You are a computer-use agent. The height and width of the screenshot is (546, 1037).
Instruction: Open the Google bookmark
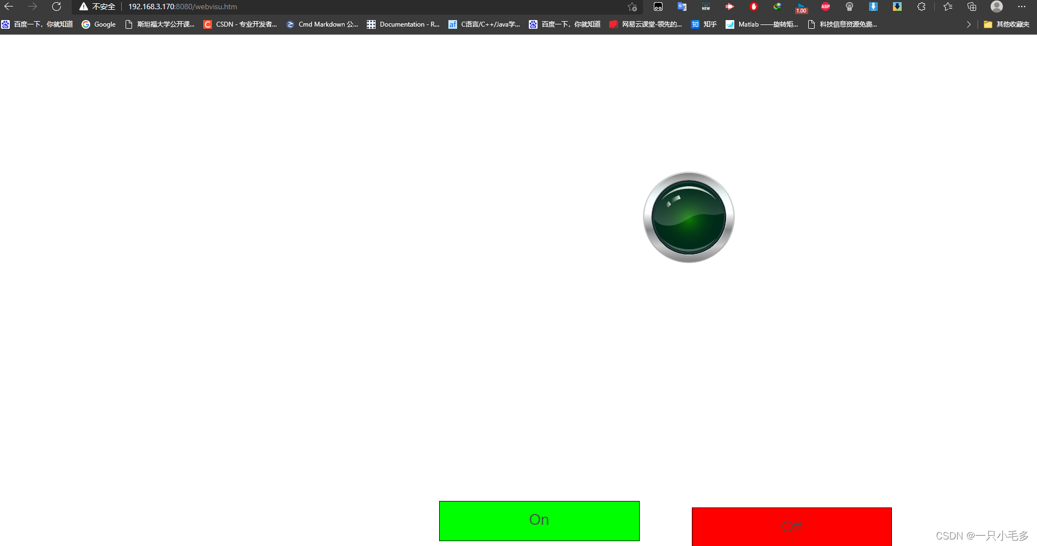pos(98,24)
